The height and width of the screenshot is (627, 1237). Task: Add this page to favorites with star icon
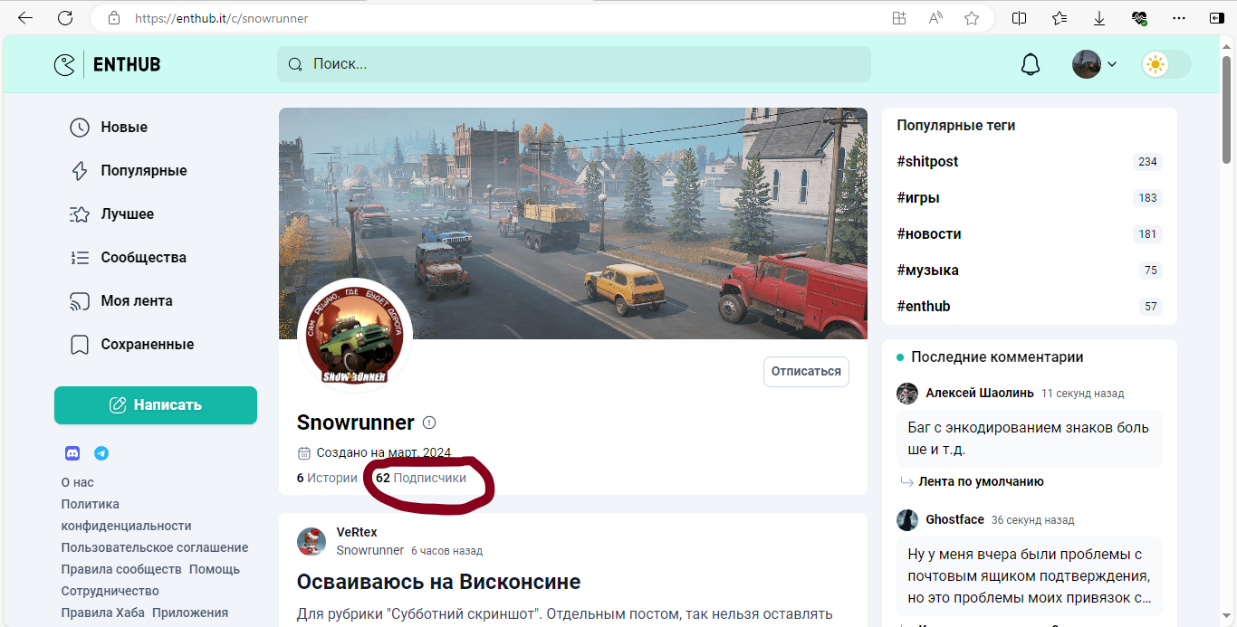(972, 18)
